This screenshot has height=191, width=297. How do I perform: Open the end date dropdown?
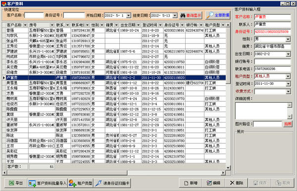pos(175,15)
